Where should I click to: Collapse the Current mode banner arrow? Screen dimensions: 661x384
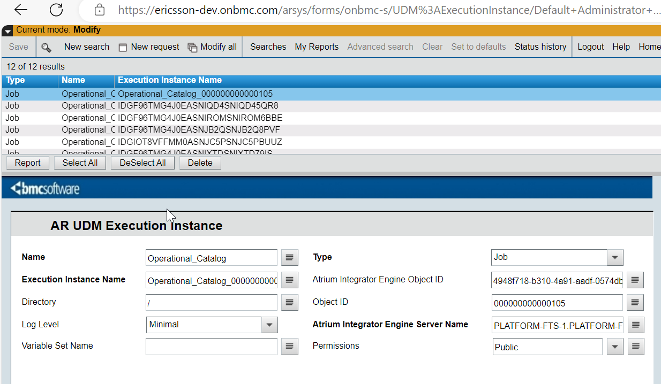click(7, 31)
